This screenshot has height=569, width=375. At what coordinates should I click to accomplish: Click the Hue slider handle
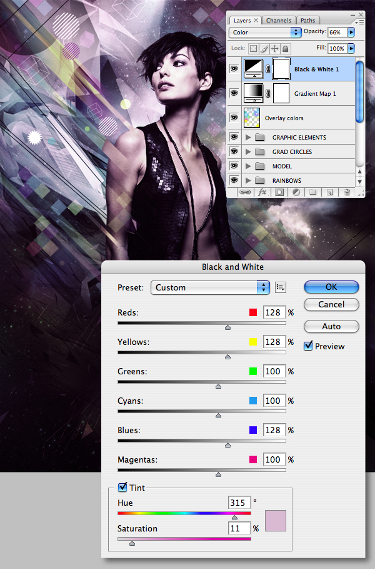click(234, 518)
